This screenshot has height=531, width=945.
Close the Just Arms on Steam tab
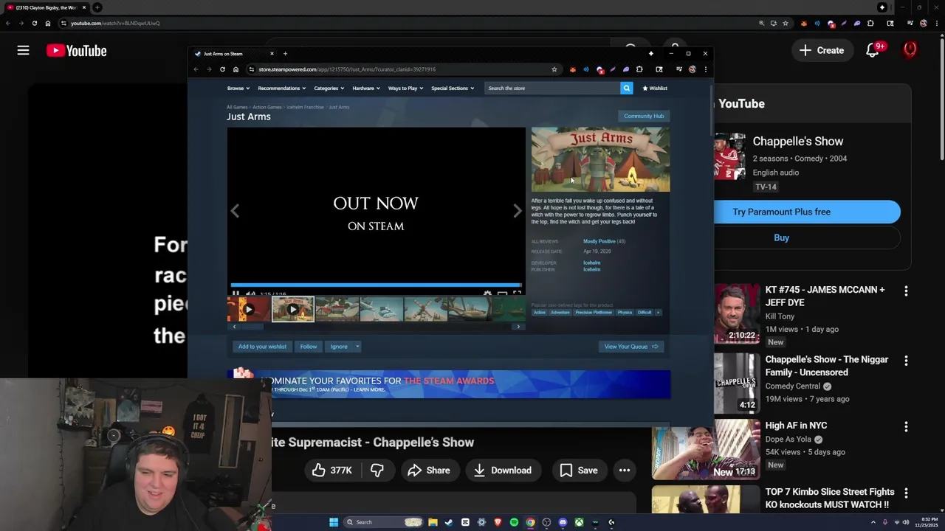272,53
